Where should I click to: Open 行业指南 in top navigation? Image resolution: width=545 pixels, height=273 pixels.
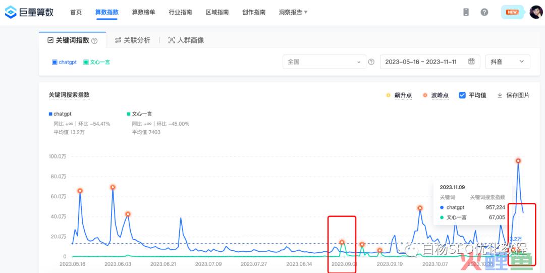coord(180,12)
